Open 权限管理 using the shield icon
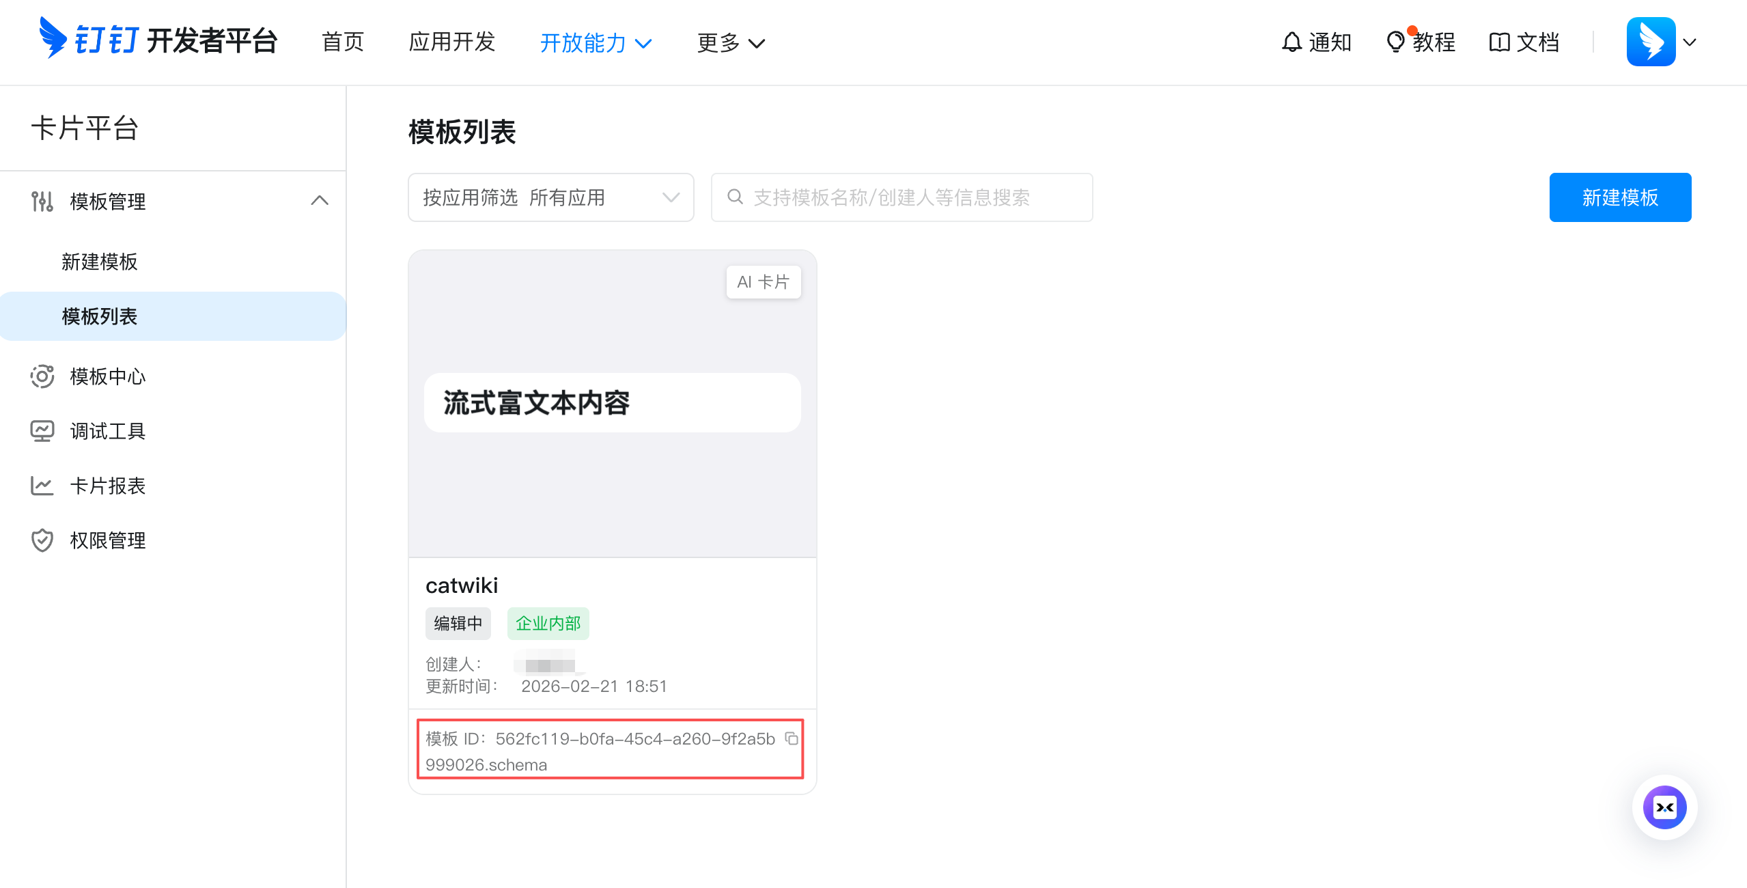The image size is (1747, 888). (42, 540)
